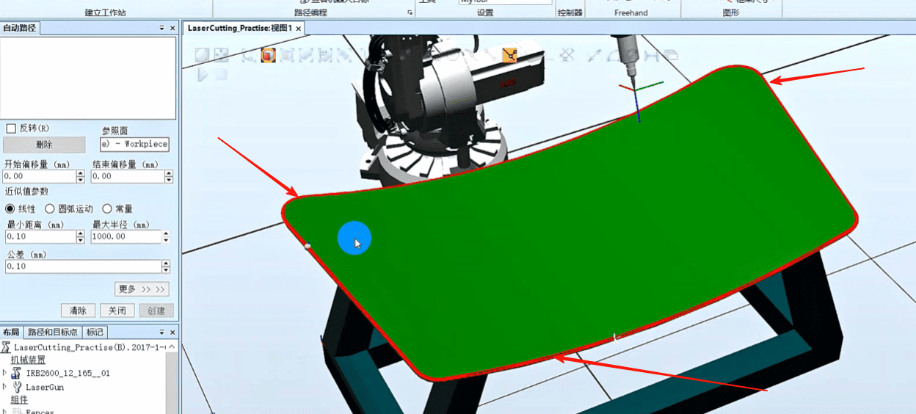Click the 最大半径 field showing 1000.00
This screenshot has height=414, width=916.
coord(126,237)
